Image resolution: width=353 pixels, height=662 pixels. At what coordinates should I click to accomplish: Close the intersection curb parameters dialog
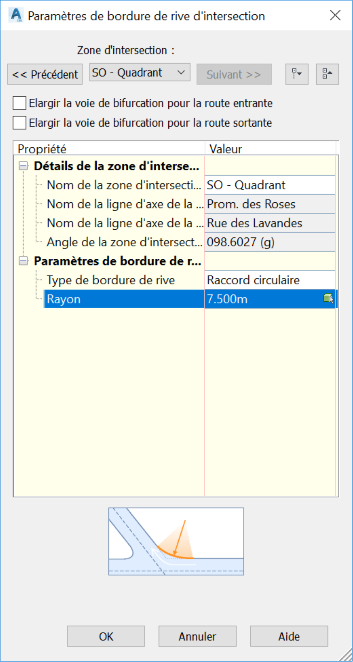(x=335, y=15)
